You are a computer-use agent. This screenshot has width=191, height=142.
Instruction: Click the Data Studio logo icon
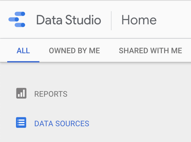17,19
